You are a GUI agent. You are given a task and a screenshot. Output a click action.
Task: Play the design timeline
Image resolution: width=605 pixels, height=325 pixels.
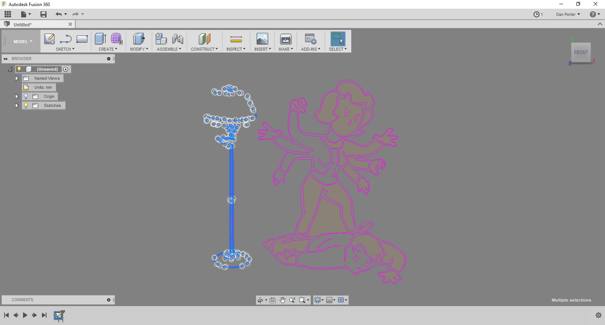click(25, 315)
